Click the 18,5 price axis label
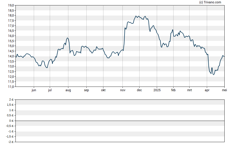Viewport: 229px width, 146px height. pos(11,11)
